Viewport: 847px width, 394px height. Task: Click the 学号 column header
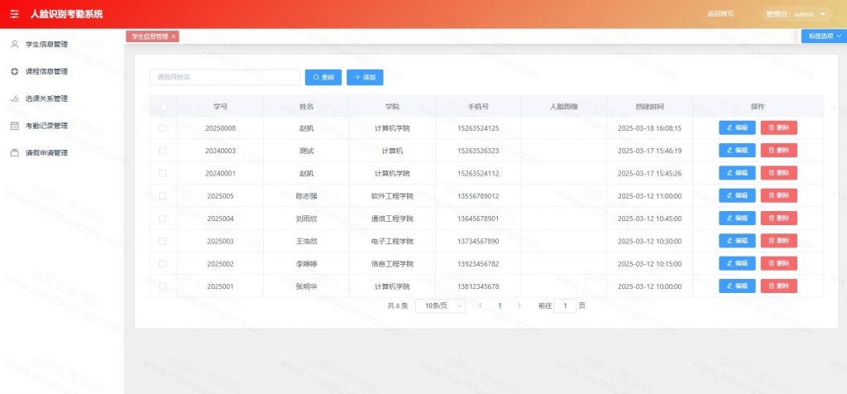coord(220,107)
